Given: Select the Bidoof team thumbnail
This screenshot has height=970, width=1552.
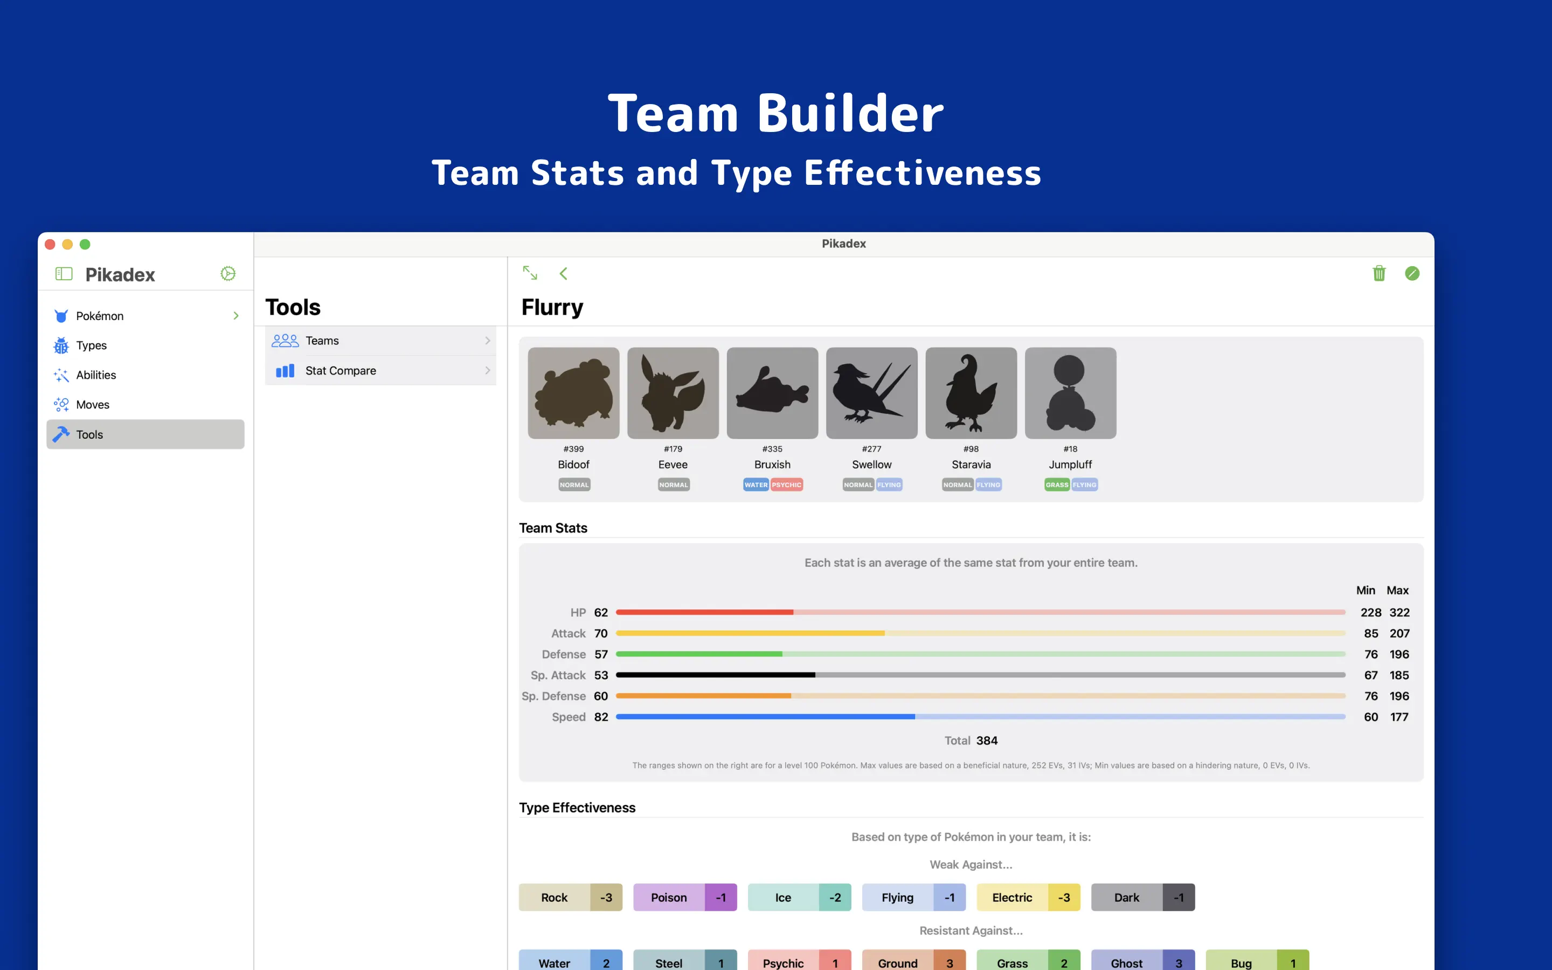Looking at the screenshot, I should tap(573, 393).
